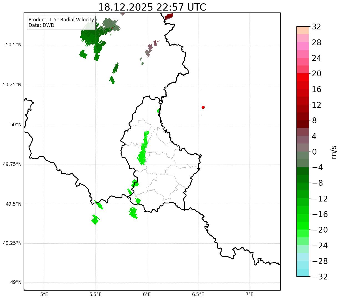Click the title '18.12.2025 22:57 UTC'
Viewport: 340px width, 300px height.
coord(152,7)
